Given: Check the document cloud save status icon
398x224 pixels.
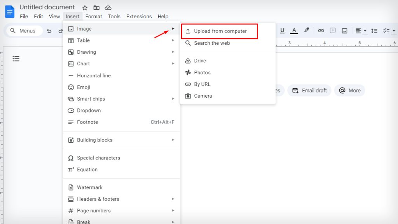Looking at the screenshot, I should click(108, 7).
